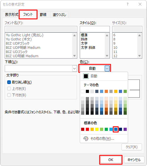The height and width of the screenshot is (166, 147).
Task: Open the 色 color dropdown arrow
Action: click(107, 69)
